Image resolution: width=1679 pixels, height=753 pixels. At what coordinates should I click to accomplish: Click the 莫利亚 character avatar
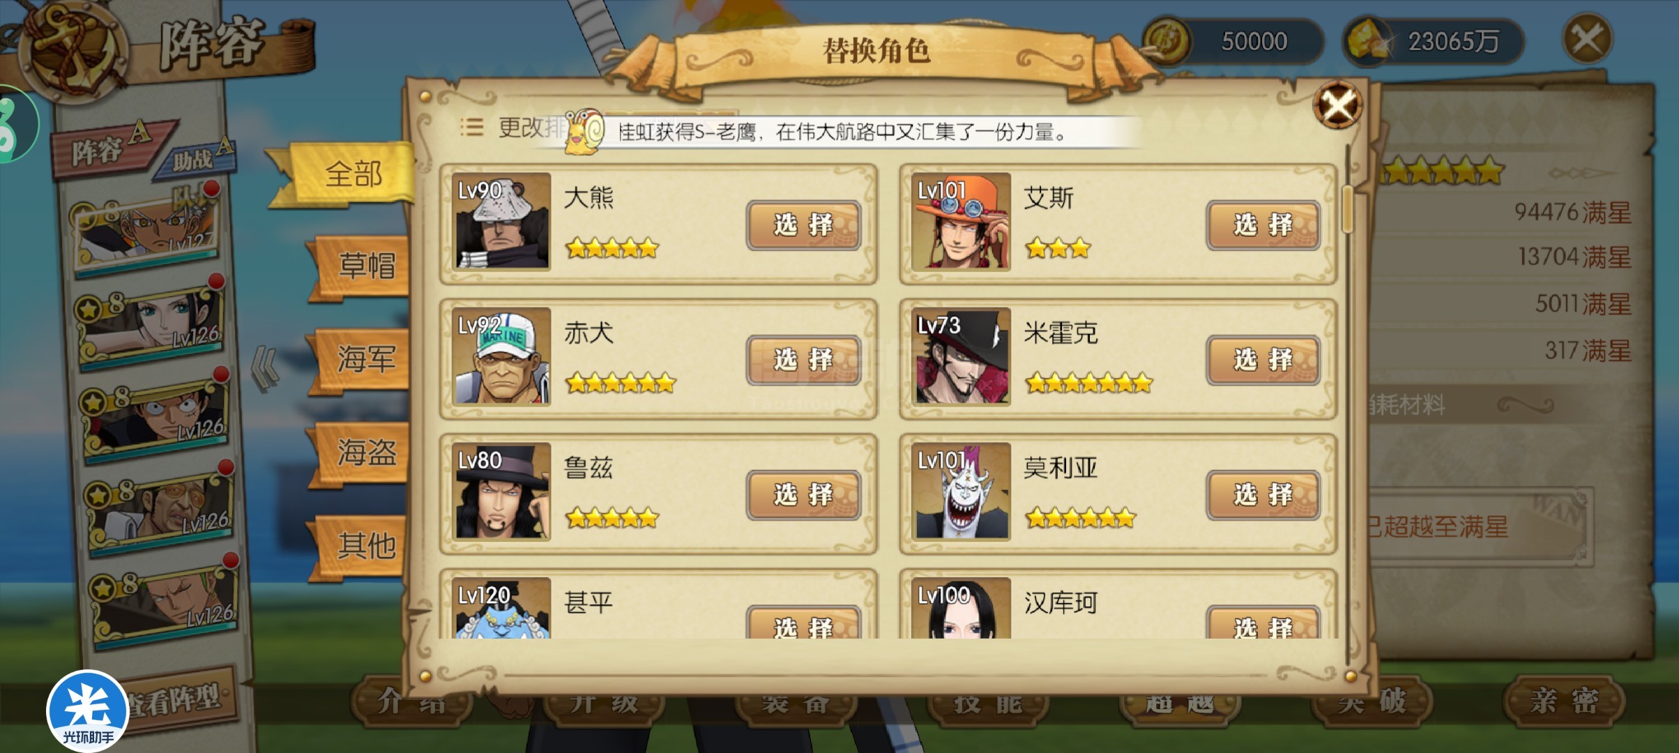click(961, 492)
